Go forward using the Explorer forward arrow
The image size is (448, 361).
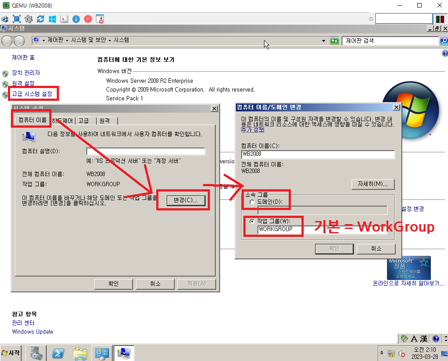pos(19,41)
